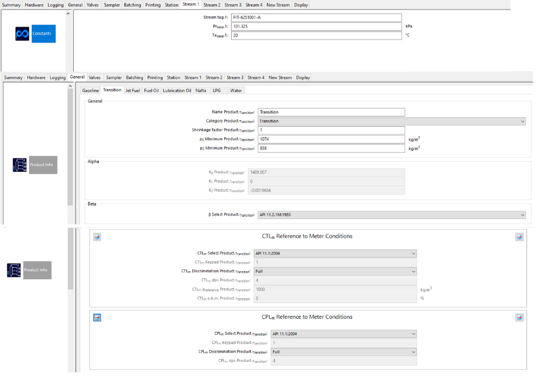Open Display tab in top tab bar

click(301, 5)
